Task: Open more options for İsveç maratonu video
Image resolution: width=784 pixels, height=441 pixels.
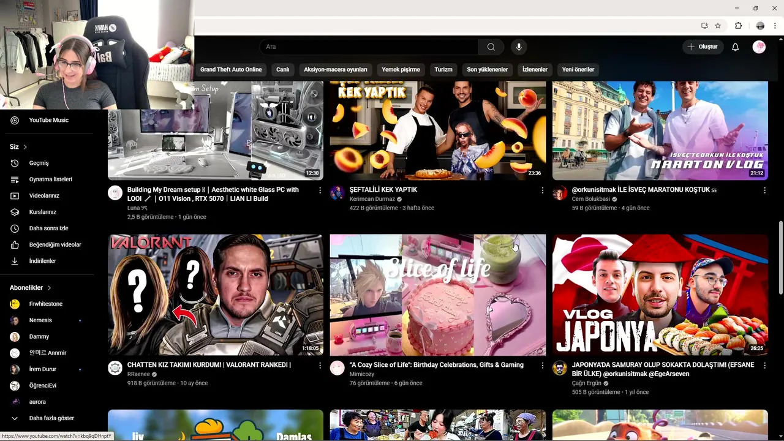Action: pos(764,190)
